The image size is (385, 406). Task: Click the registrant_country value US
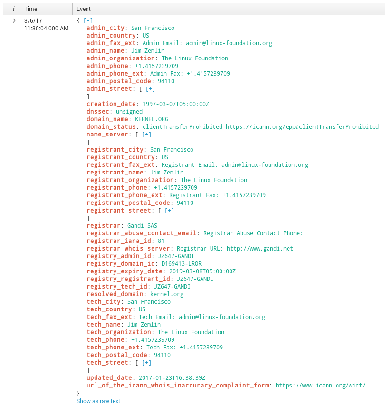pos(165,157)
